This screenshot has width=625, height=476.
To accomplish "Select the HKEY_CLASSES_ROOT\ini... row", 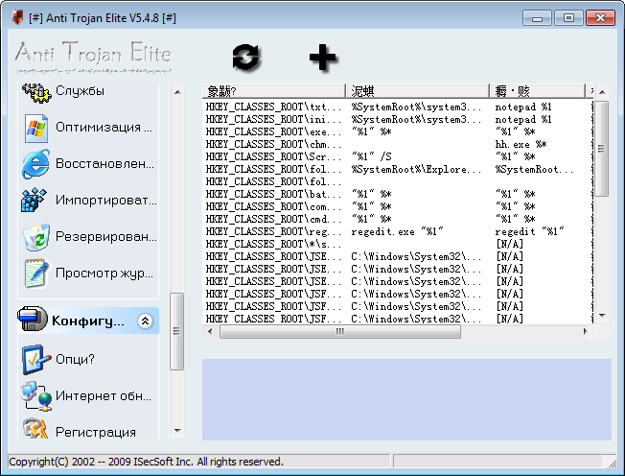I will coord(398,119).
